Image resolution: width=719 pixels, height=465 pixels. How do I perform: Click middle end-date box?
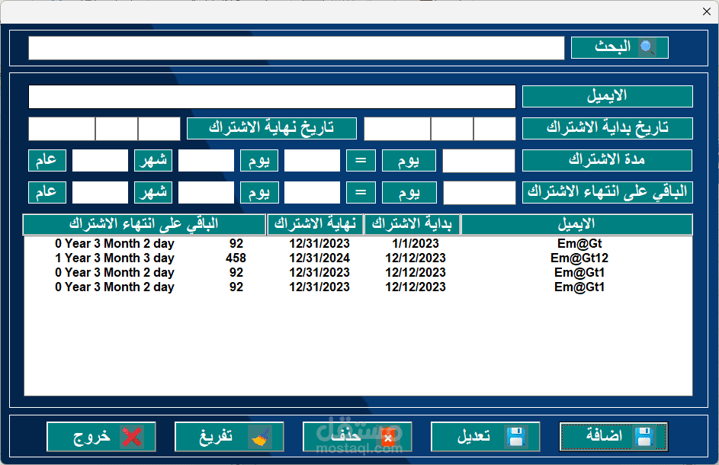[x=117, y=129]
